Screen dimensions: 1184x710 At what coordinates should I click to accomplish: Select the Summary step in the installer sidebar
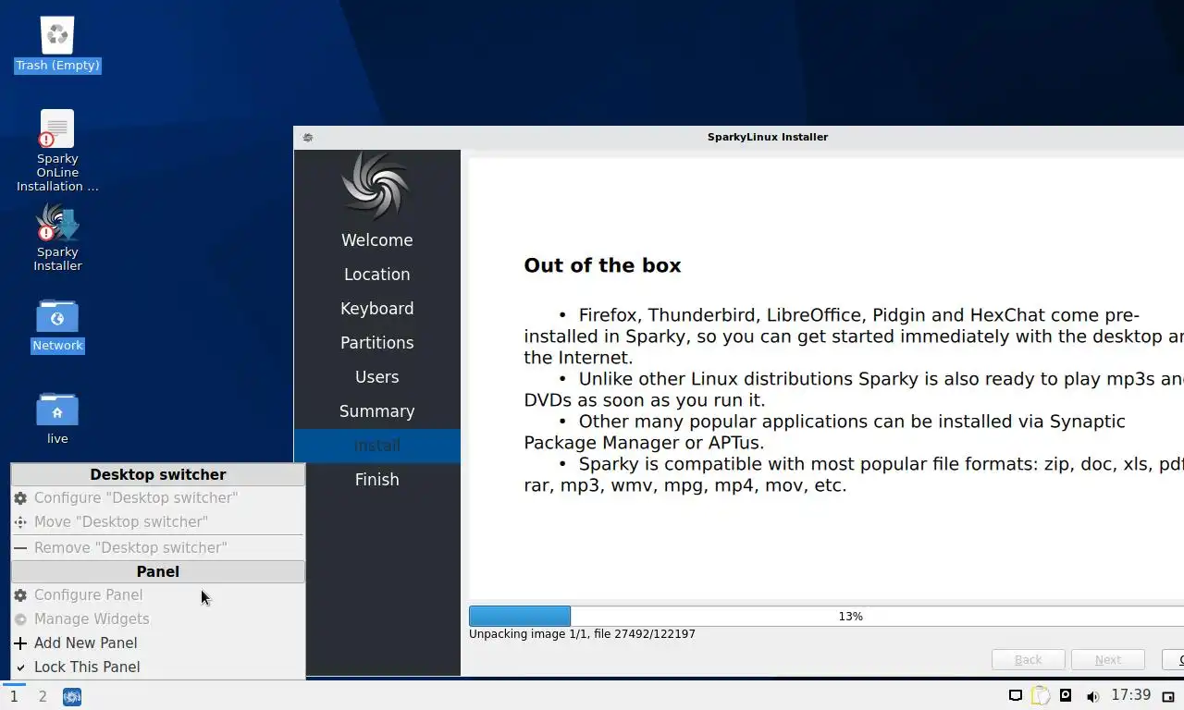(377, 411)
